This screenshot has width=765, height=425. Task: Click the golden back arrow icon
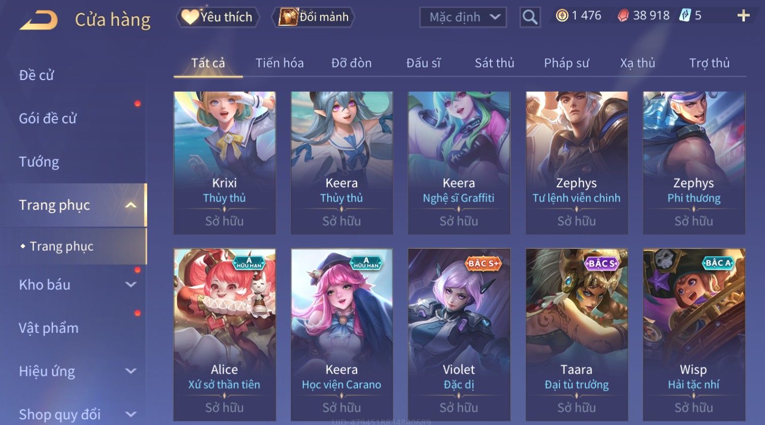point(39,20)
